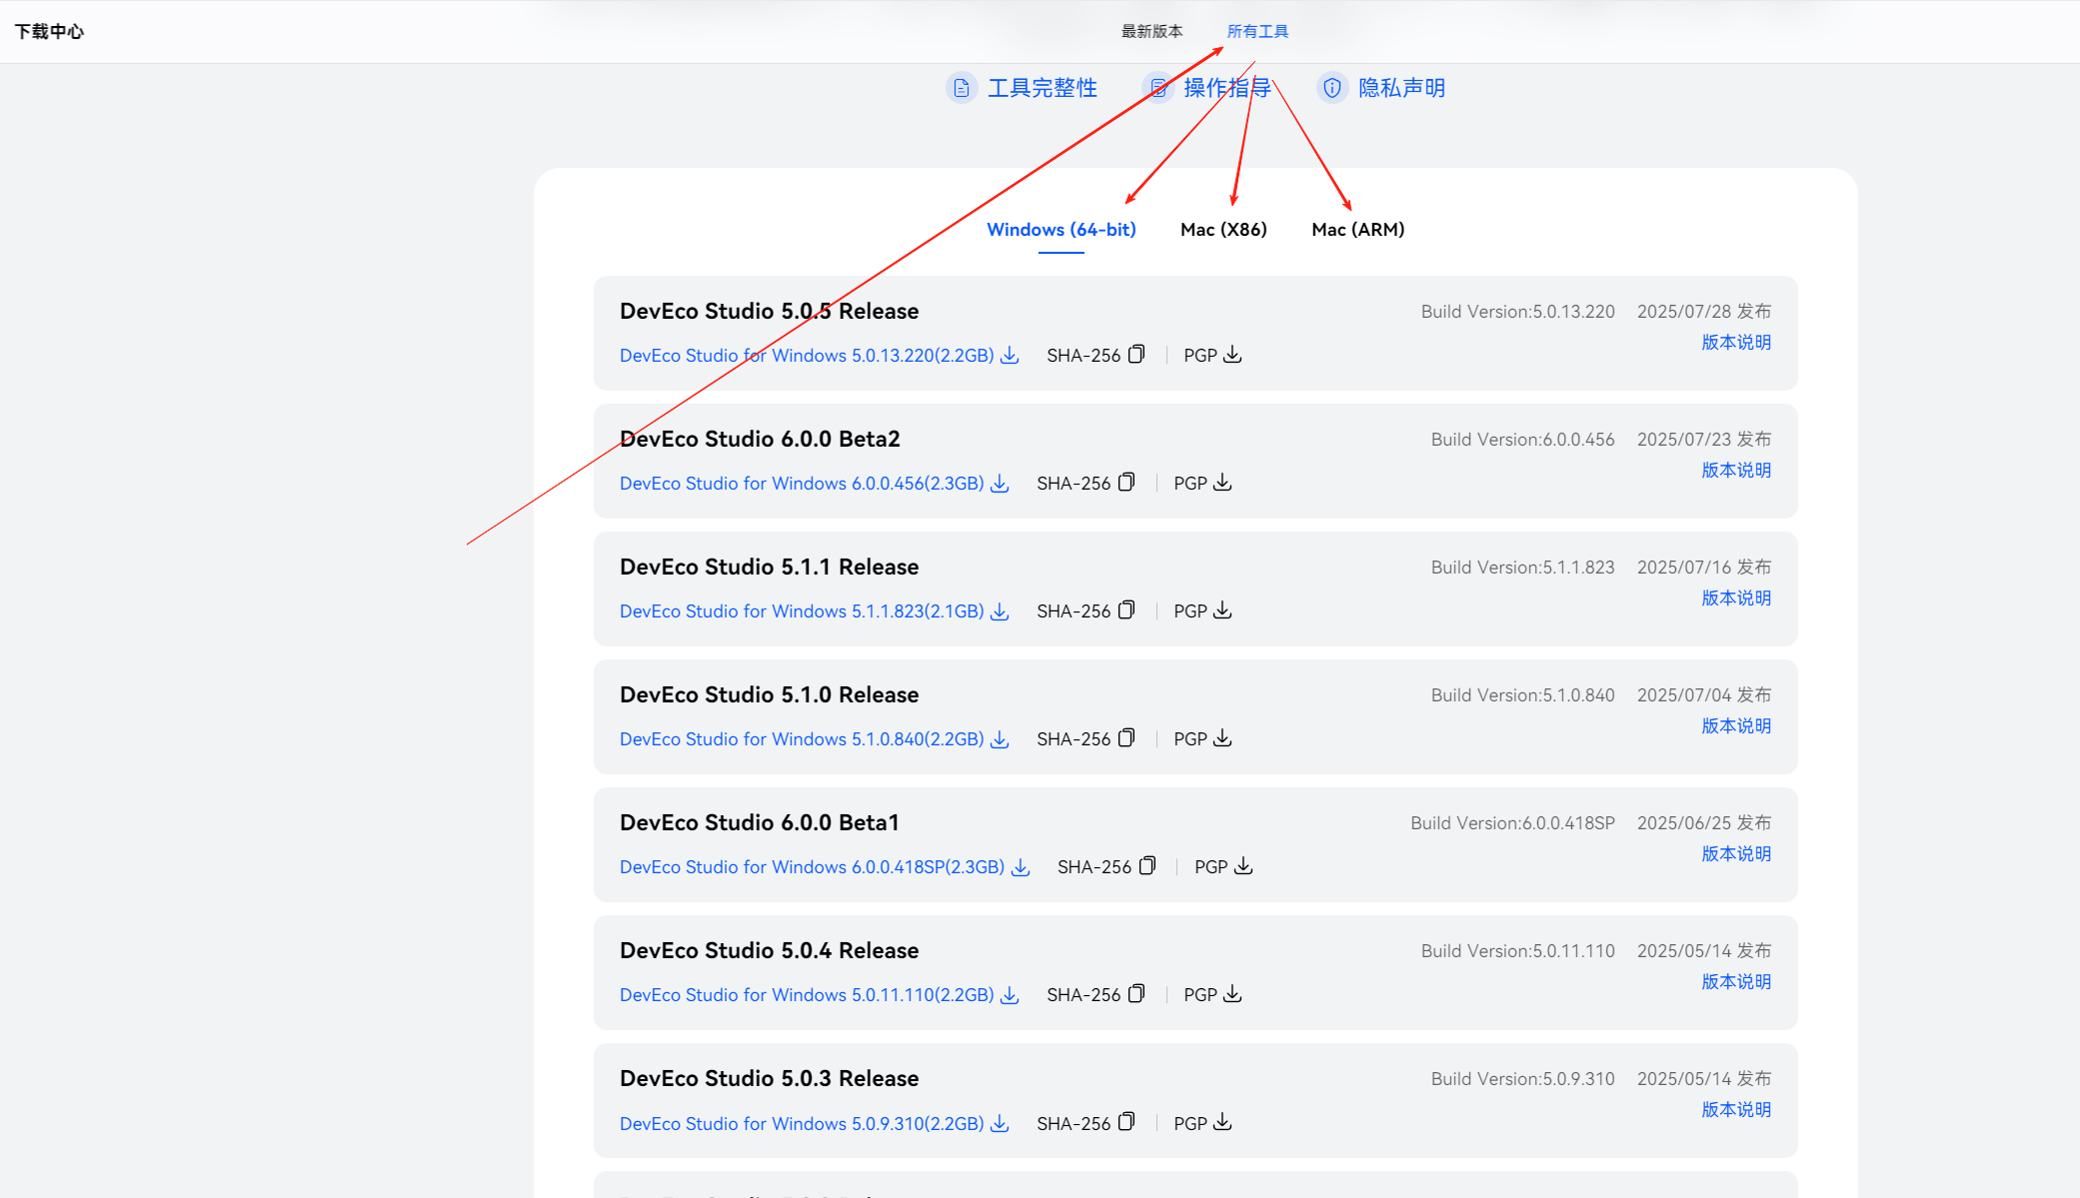
Task: Select the Windows (64-bit) platform tab
Action: tap(1061, 229)
